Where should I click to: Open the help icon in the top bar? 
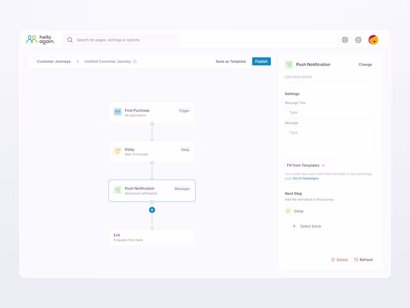pos(345,40)
